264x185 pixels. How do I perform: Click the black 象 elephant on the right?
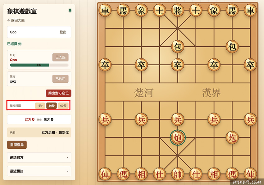214,11
